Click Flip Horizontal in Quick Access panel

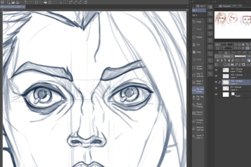click(198, 90)
